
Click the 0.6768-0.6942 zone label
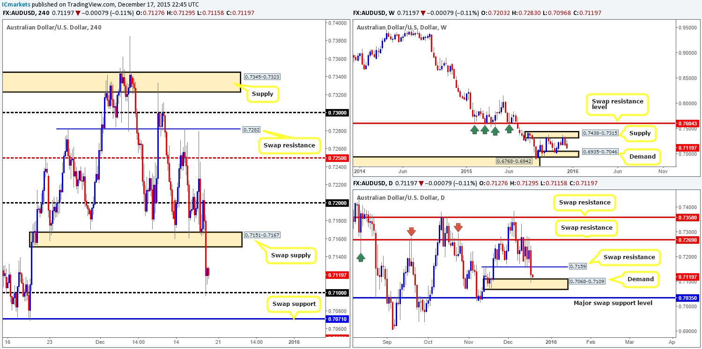tap(514, 161)
